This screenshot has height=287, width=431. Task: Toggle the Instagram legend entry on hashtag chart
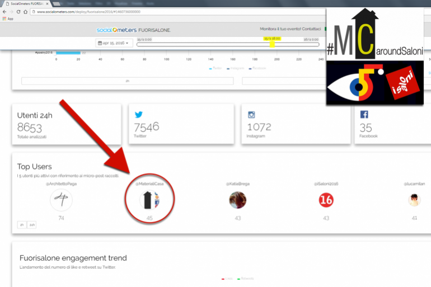235,68
